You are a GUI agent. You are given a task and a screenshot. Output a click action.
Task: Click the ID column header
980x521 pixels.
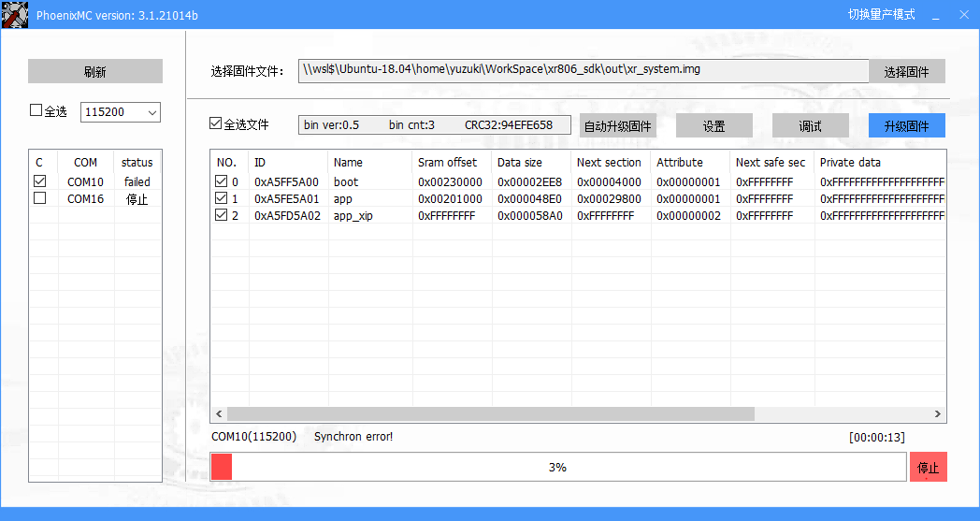[288, 163]
